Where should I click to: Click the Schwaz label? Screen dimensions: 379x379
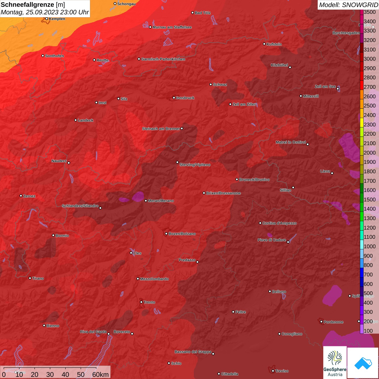tap(220, 84)
